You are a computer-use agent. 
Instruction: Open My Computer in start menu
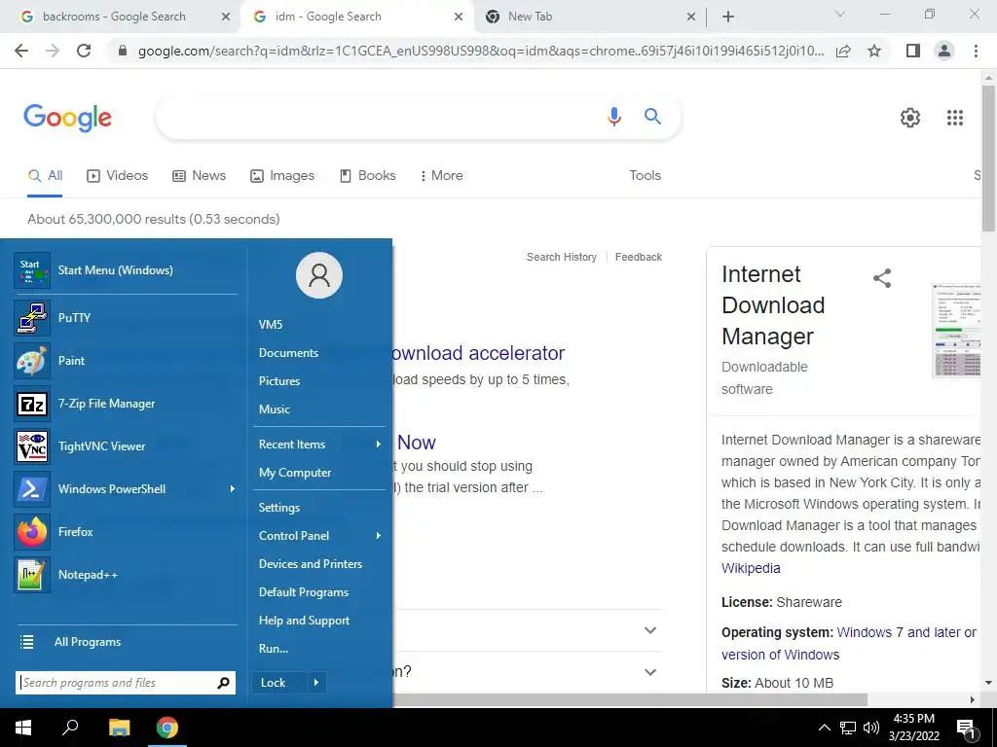(294, 473)
